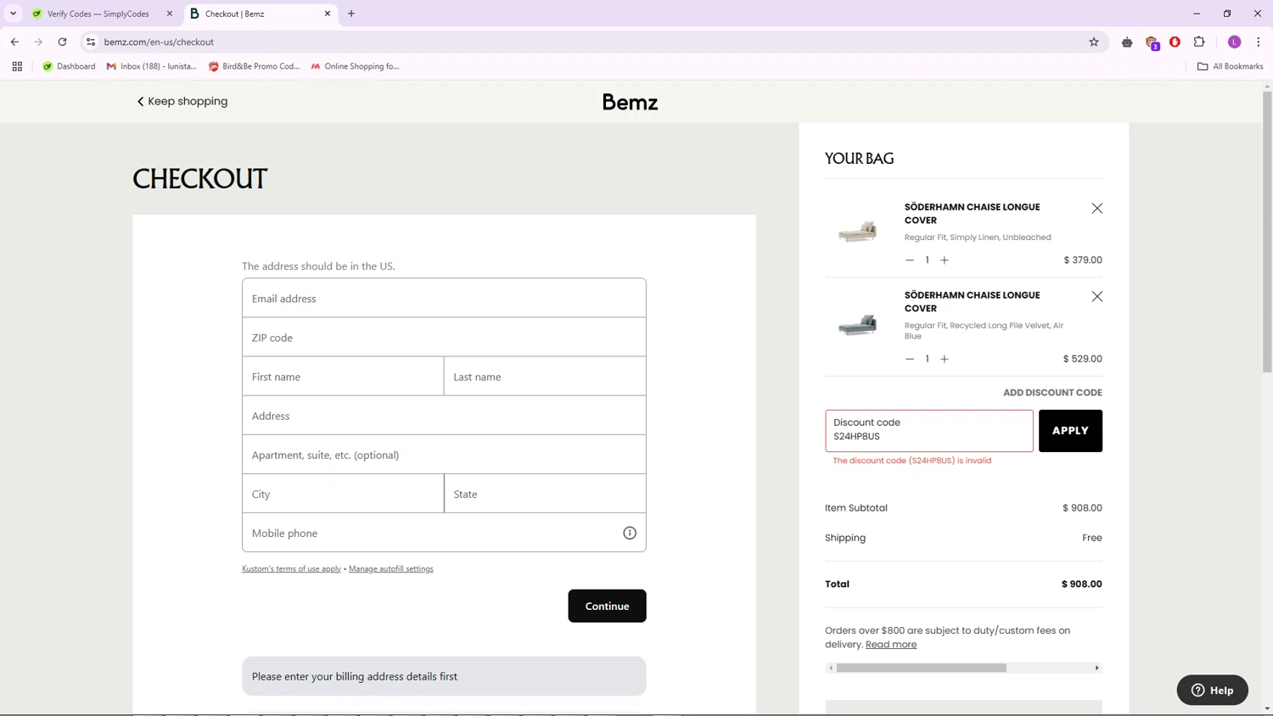The image size is (1273, 716).
Task: Click the bag scrollbar left arrow
Action: coord(831,668)
